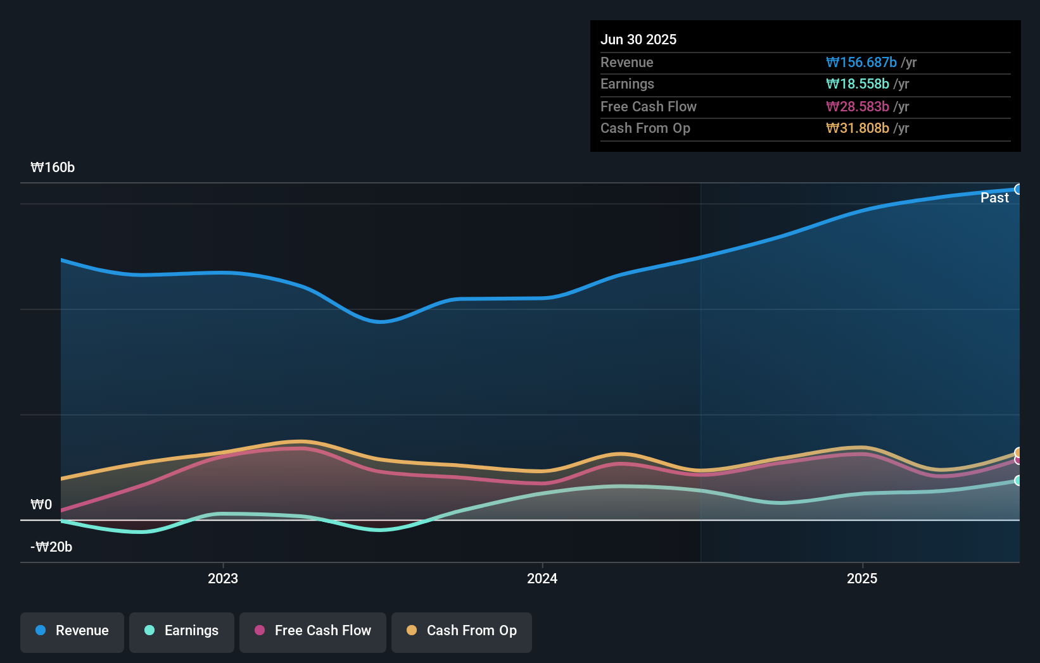The height and width of the screenshot is (663, 1040).
Task: Select the Revenue endpoint marker on the chart
Action: pos(1018,189)
